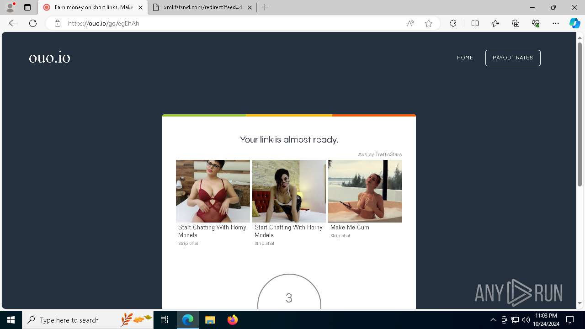Open Microsoft Edge taskbar icon
The height and width of the screenshot is (329, 585).
tap(188, 320)
